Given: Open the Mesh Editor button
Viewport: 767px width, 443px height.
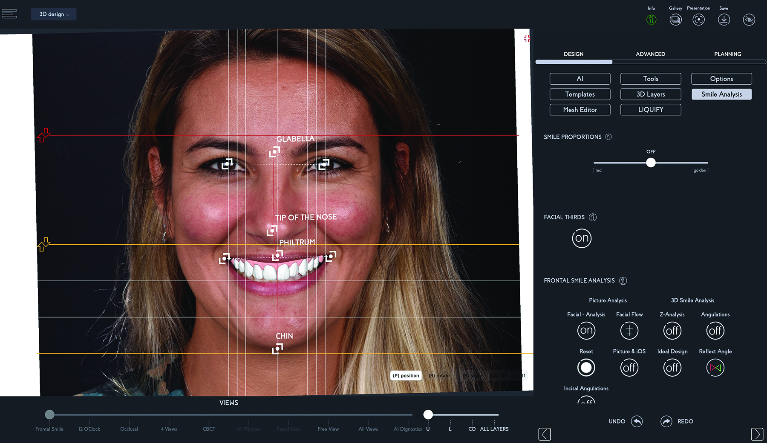Looking at the screenshot, I should click(580, 110).
